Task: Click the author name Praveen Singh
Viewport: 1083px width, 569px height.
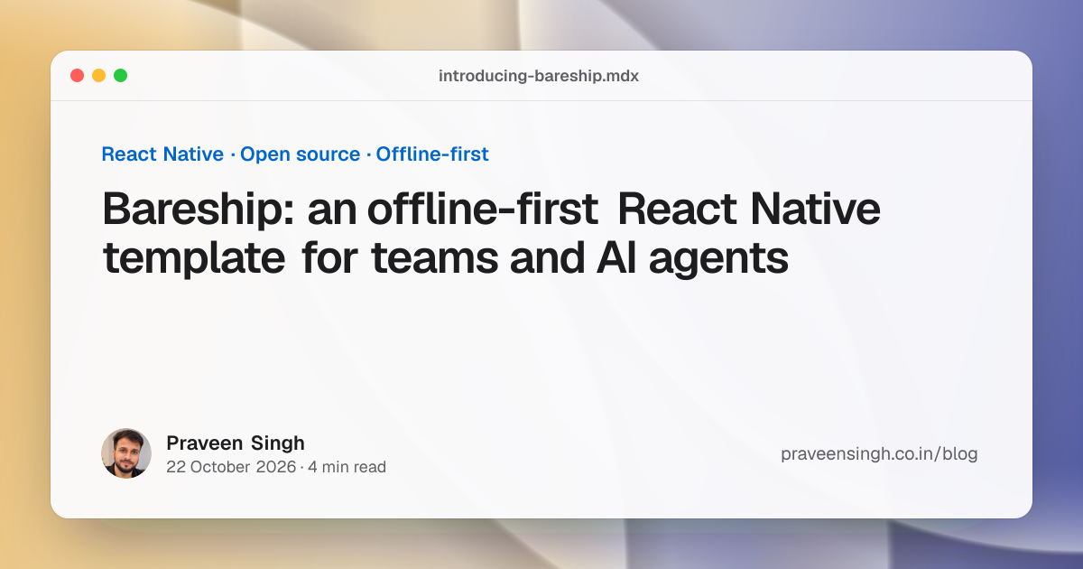Action: click(x=236, y=443)
